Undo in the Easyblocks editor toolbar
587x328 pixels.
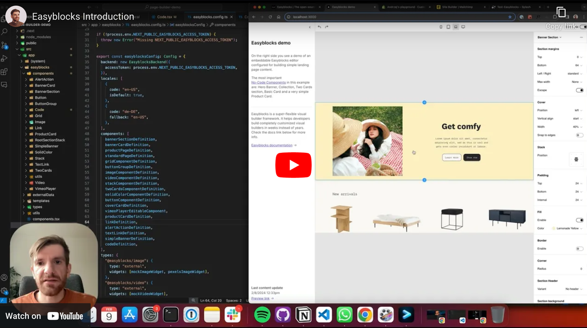tap(319, 27)
